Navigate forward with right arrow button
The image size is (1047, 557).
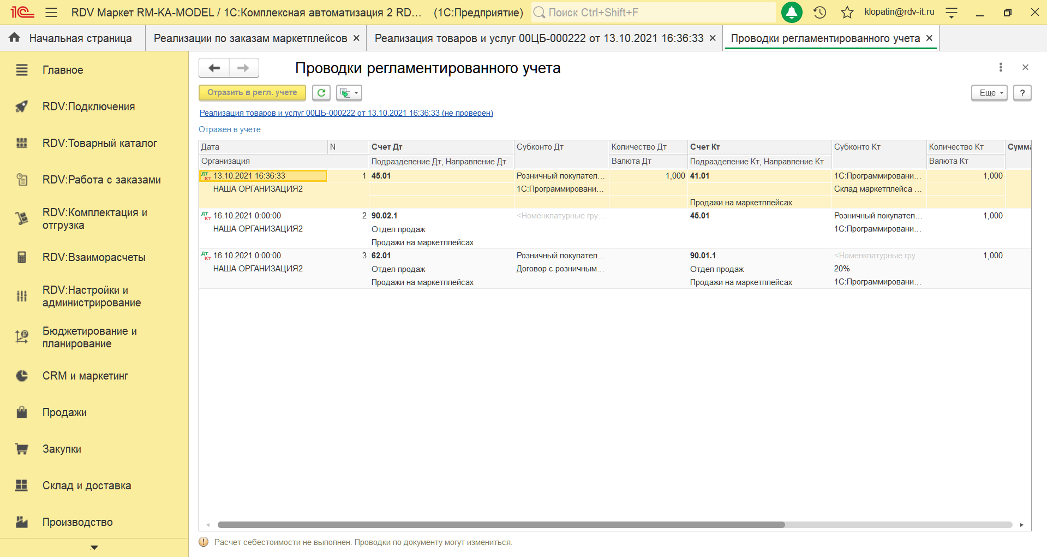(243, 68)
